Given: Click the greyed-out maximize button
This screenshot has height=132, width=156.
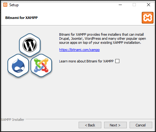Looking at the screenshot, I should (134, 5).
